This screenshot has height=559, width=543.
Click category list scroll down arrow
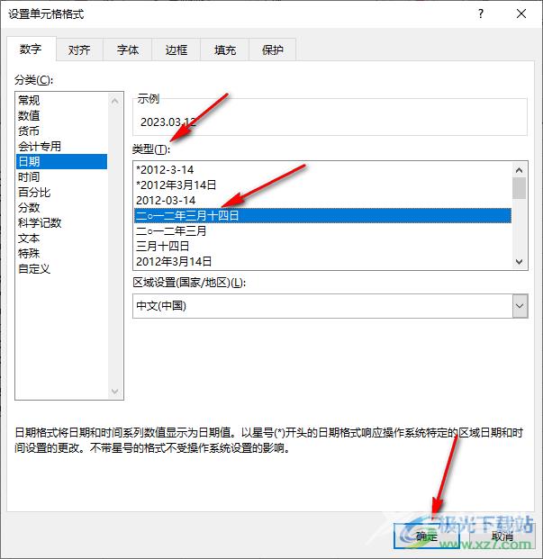click(114, 391)
